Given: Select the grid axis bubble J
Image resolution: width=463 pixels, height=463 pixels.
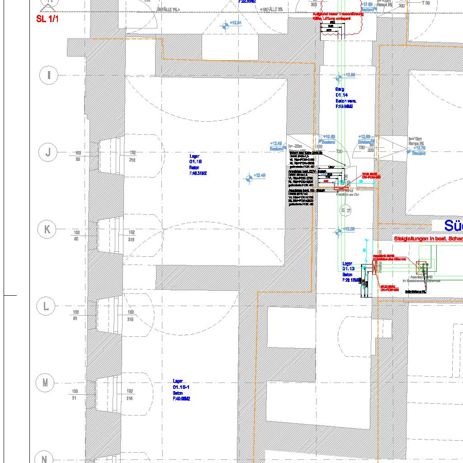Looking at the screenshot, I should tap(48, 153).
